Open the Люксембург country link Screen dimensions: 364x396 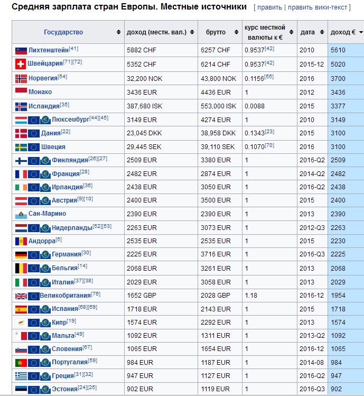click(70, 119)
